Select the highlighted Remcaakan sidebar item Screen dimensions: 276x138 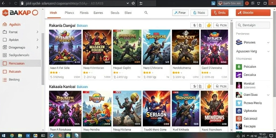click(20, 63)
